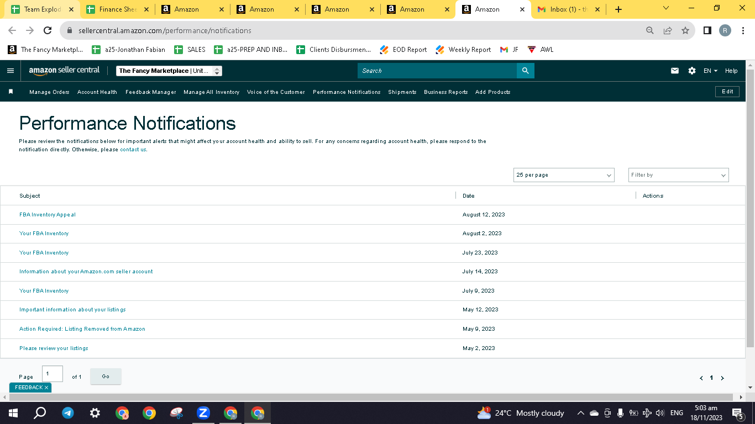The height and width of the screenshot is (424, 755).
Task: Go back with the browser arrow
Action: [x=12, y=30]
